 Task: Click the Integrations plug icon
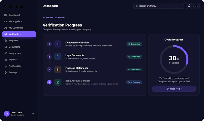click(5, 53)
